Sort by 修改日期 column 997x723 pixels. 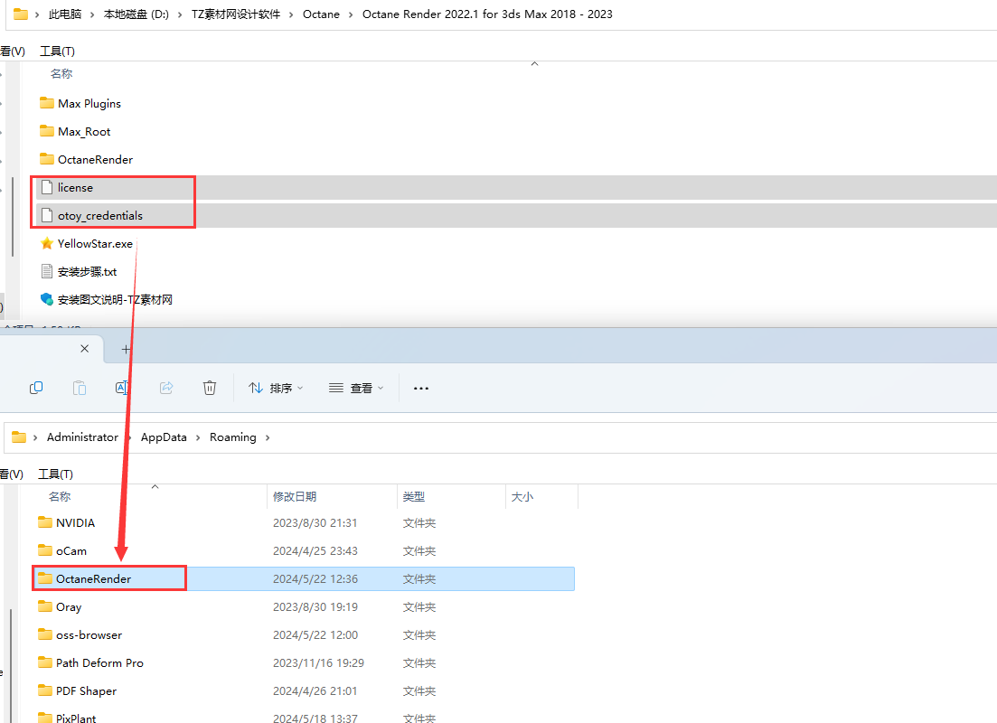(x=295, y=497)
